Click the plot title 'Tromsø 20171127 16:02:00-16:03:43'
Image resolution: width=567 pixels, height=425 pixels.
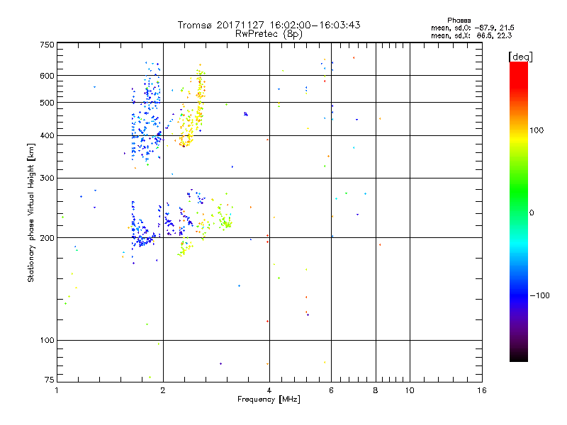point(269,25)
